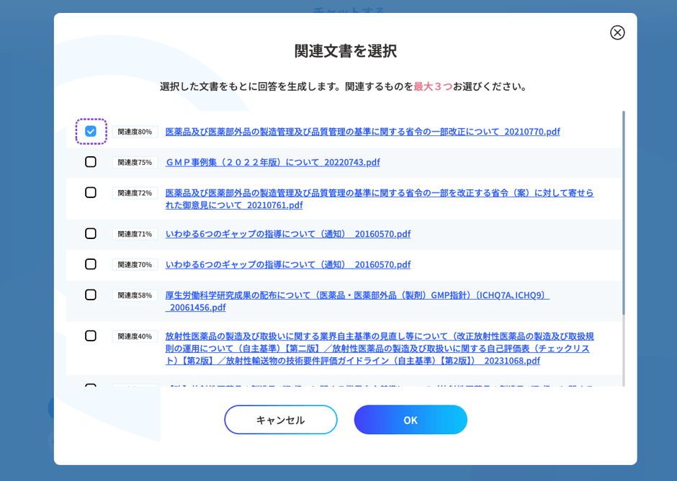Confirm selection with the OK button

tap(411, 419)
